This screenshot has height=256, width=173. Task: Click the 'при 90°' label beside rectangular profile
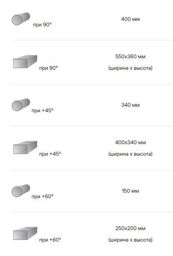click(x=48, y=68)
